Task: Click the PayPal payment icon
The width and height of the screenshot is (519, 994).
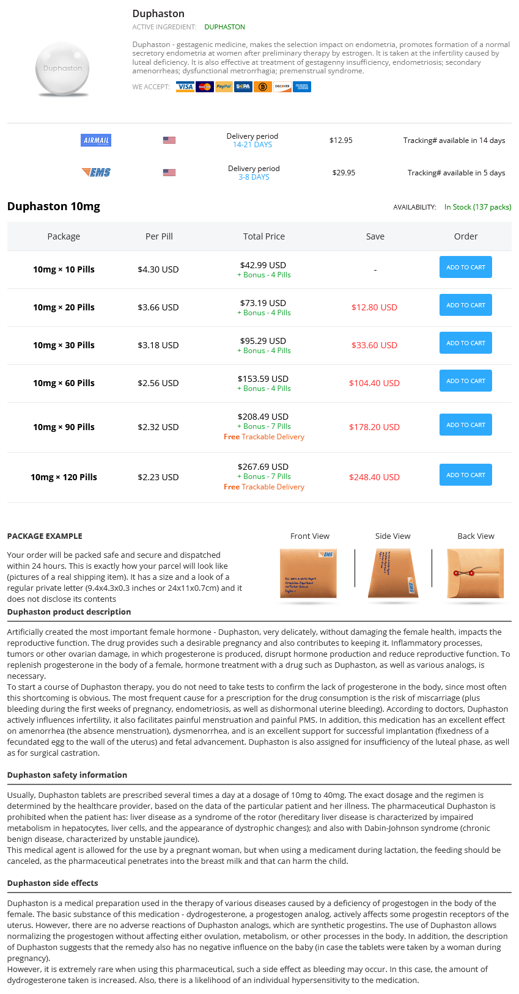Action: [224, 87]
